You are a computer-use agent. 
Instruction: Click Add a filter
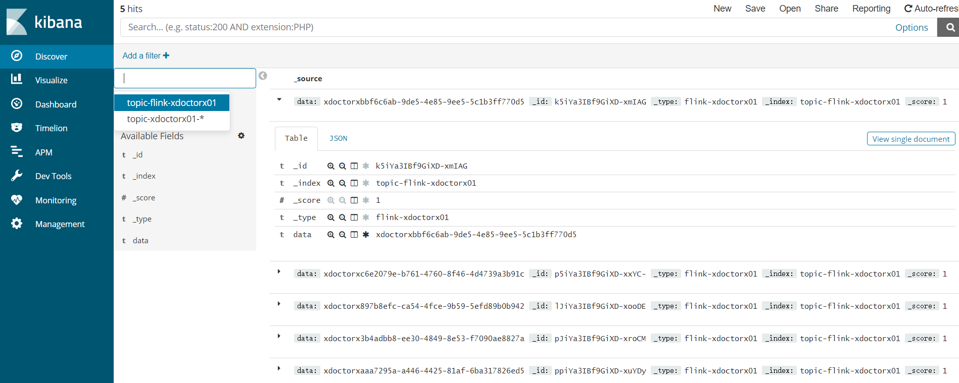(146, 56)
